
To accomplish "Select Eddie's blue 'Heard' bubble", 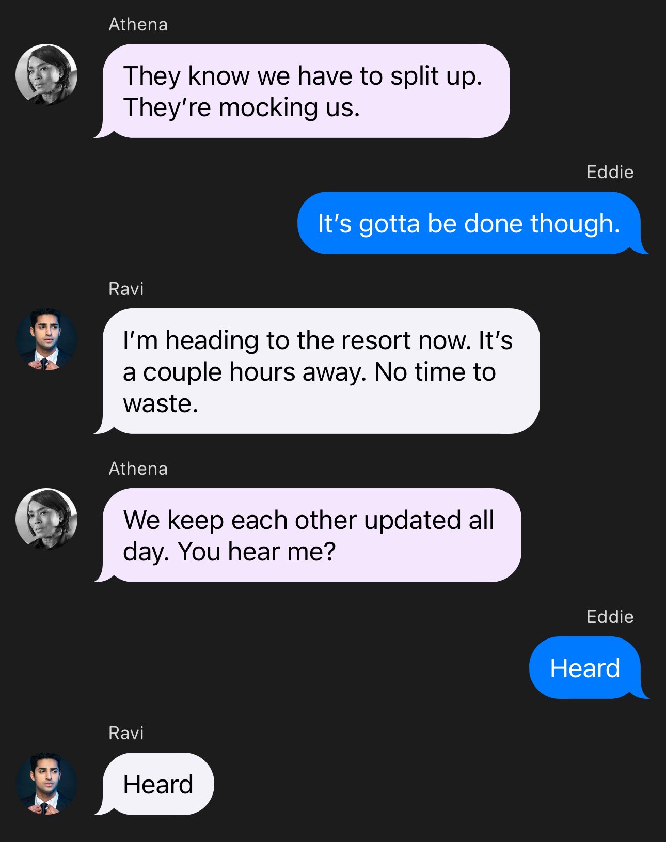I will pyautogui.click(x=589, y=667).
